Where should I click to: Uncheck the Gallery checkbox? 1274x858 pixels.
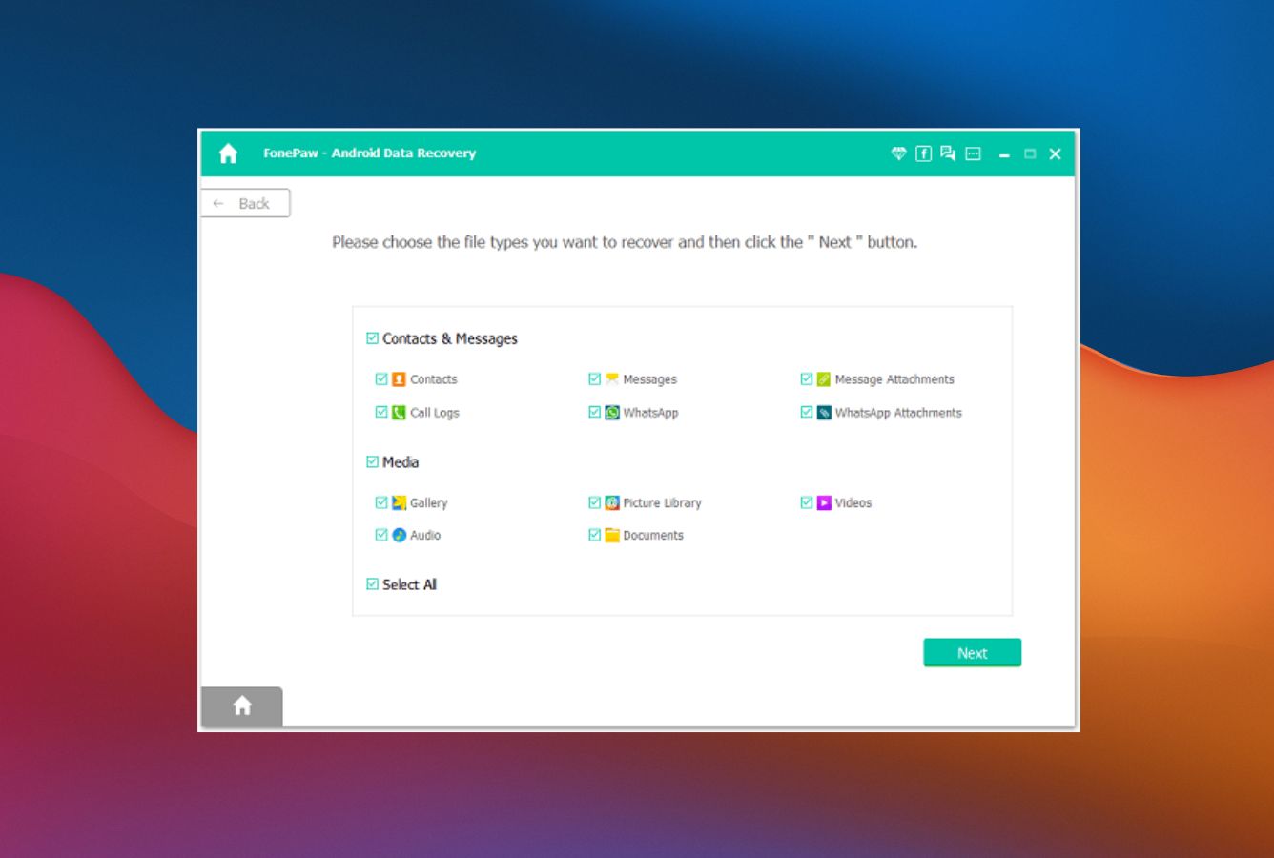(x=381, y=502)
